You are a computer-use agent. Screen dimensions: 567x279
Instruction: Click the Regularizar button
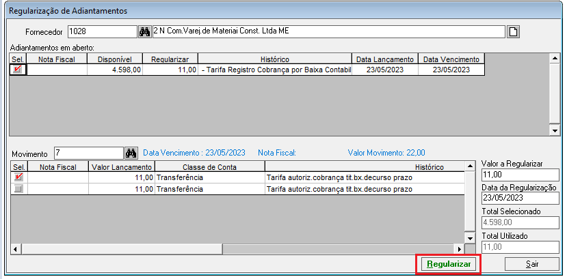pyautogui.click(x=449, y=264)
